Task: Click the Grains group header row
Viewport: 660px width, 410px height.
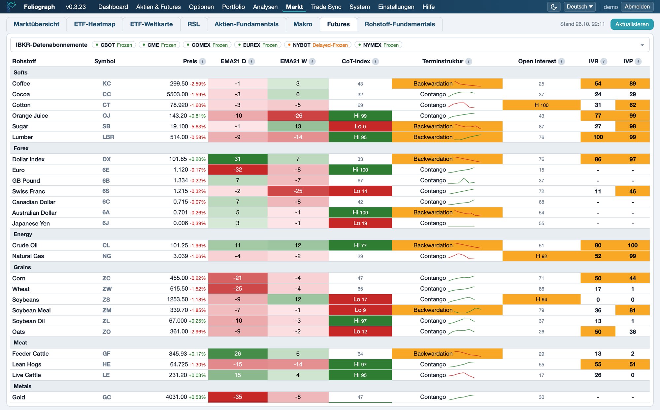Action: (x=330, y=267)
